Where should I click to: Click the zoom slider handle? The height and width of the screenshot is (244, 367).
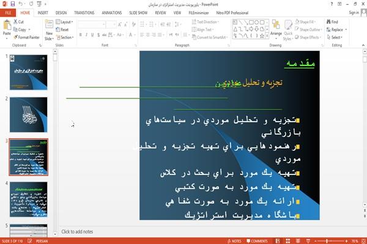tap(327, 241)
